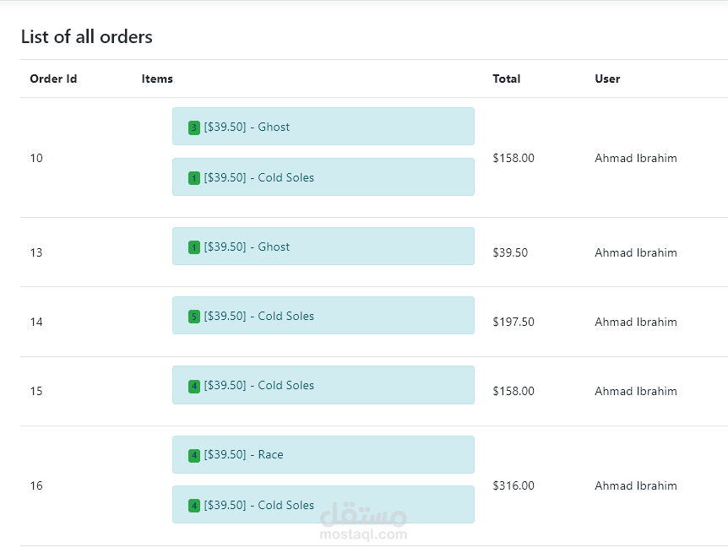Image resolution: width=728 pixels, height=553 pixels.
Task: Click the $197.50 total amount
Action: [513, 322]
